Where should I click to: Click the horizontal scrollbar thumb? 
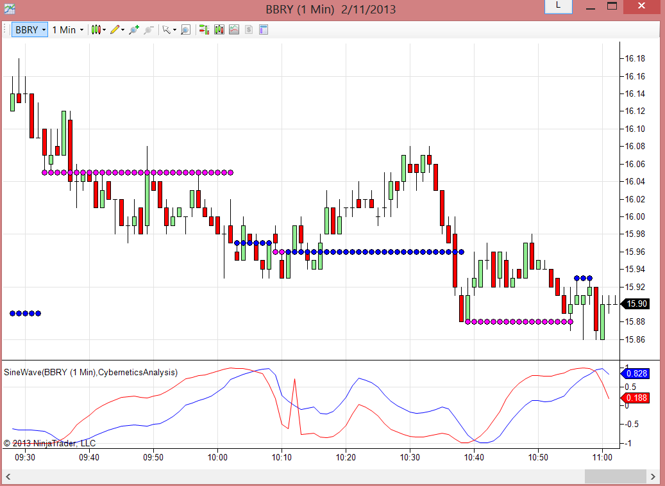[x=616, y=476]
